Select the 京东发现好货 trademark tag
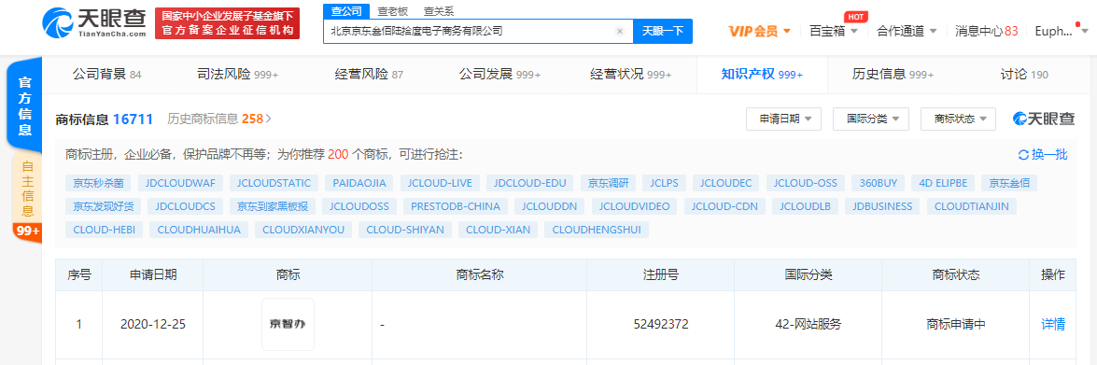Viewport: 1097px width, 365px height. coord(102,206)
